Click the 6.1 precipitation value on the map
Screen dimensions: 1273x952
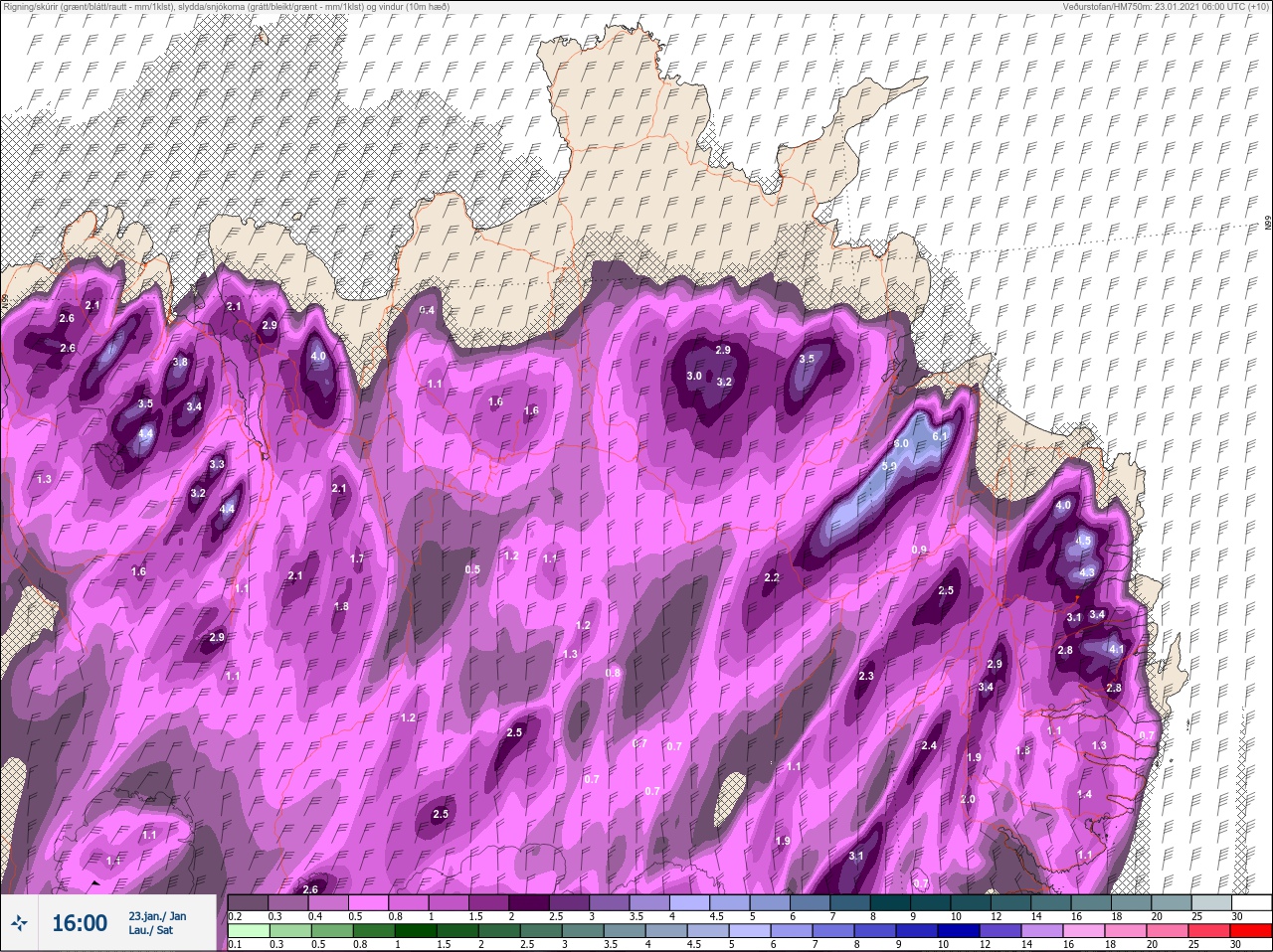click(940, 435)
